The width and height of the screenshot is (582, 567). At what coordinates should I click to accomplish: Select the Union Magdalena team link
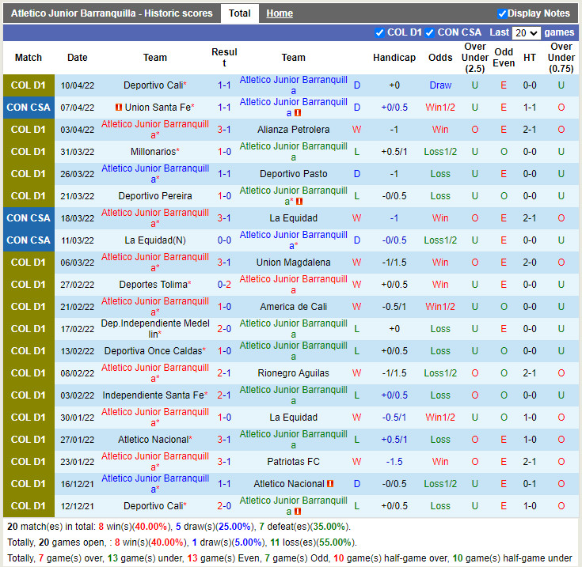click(x=293, y=263)
